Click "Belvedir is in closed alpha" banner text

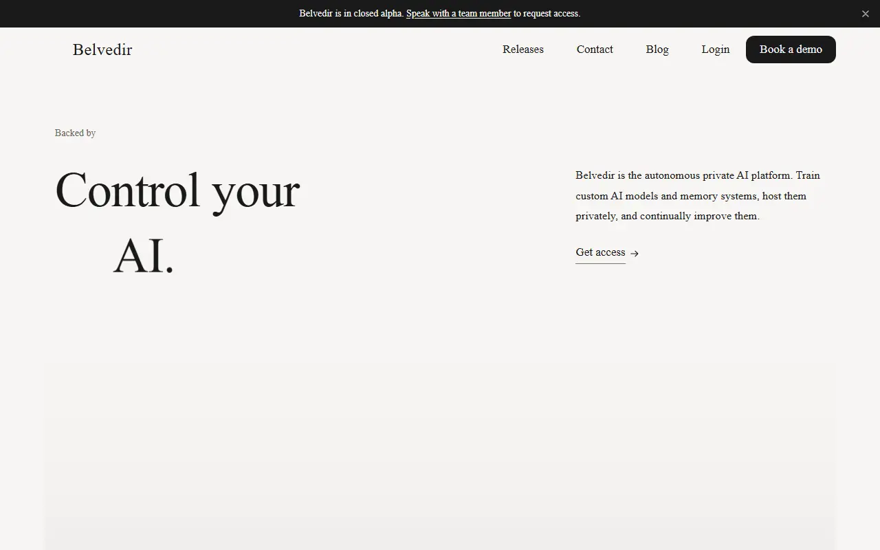tap(351, 13)
